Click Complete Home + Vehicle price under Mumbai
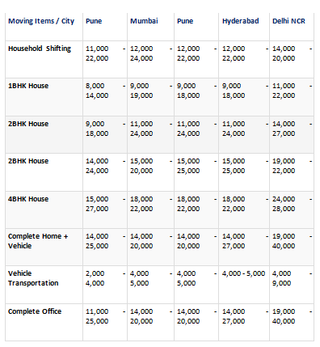This screenshot has width=320, height=347. click(151, 241)
